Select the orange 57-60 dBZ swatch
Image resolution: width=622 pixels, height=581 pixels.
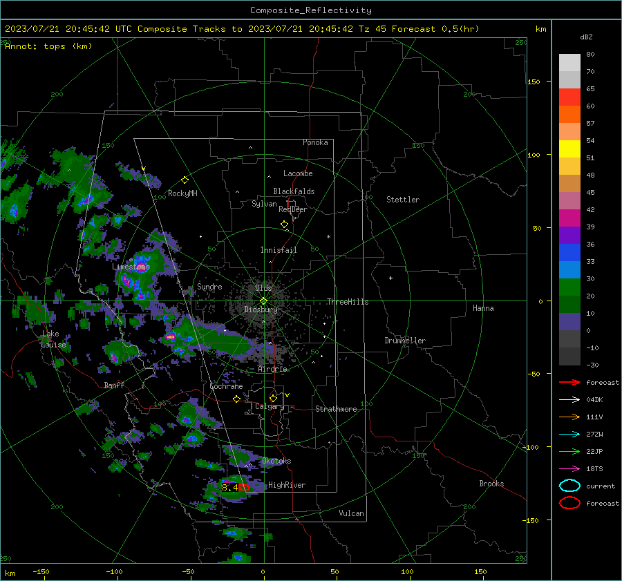coord(569,115)
